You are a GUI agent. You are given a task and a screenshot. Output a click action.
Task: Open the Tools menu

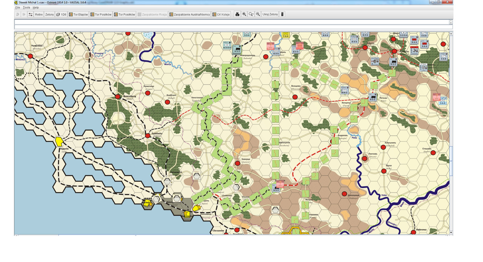(26, 8)
